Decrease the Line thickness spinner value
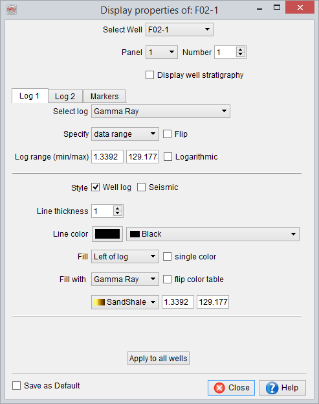 (118, 213)
